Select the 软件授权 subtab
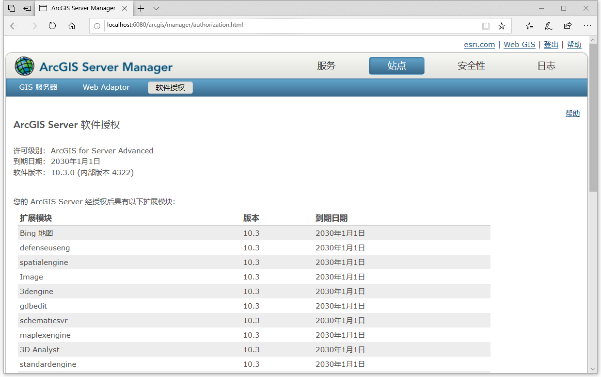 [x=170, y=88]
